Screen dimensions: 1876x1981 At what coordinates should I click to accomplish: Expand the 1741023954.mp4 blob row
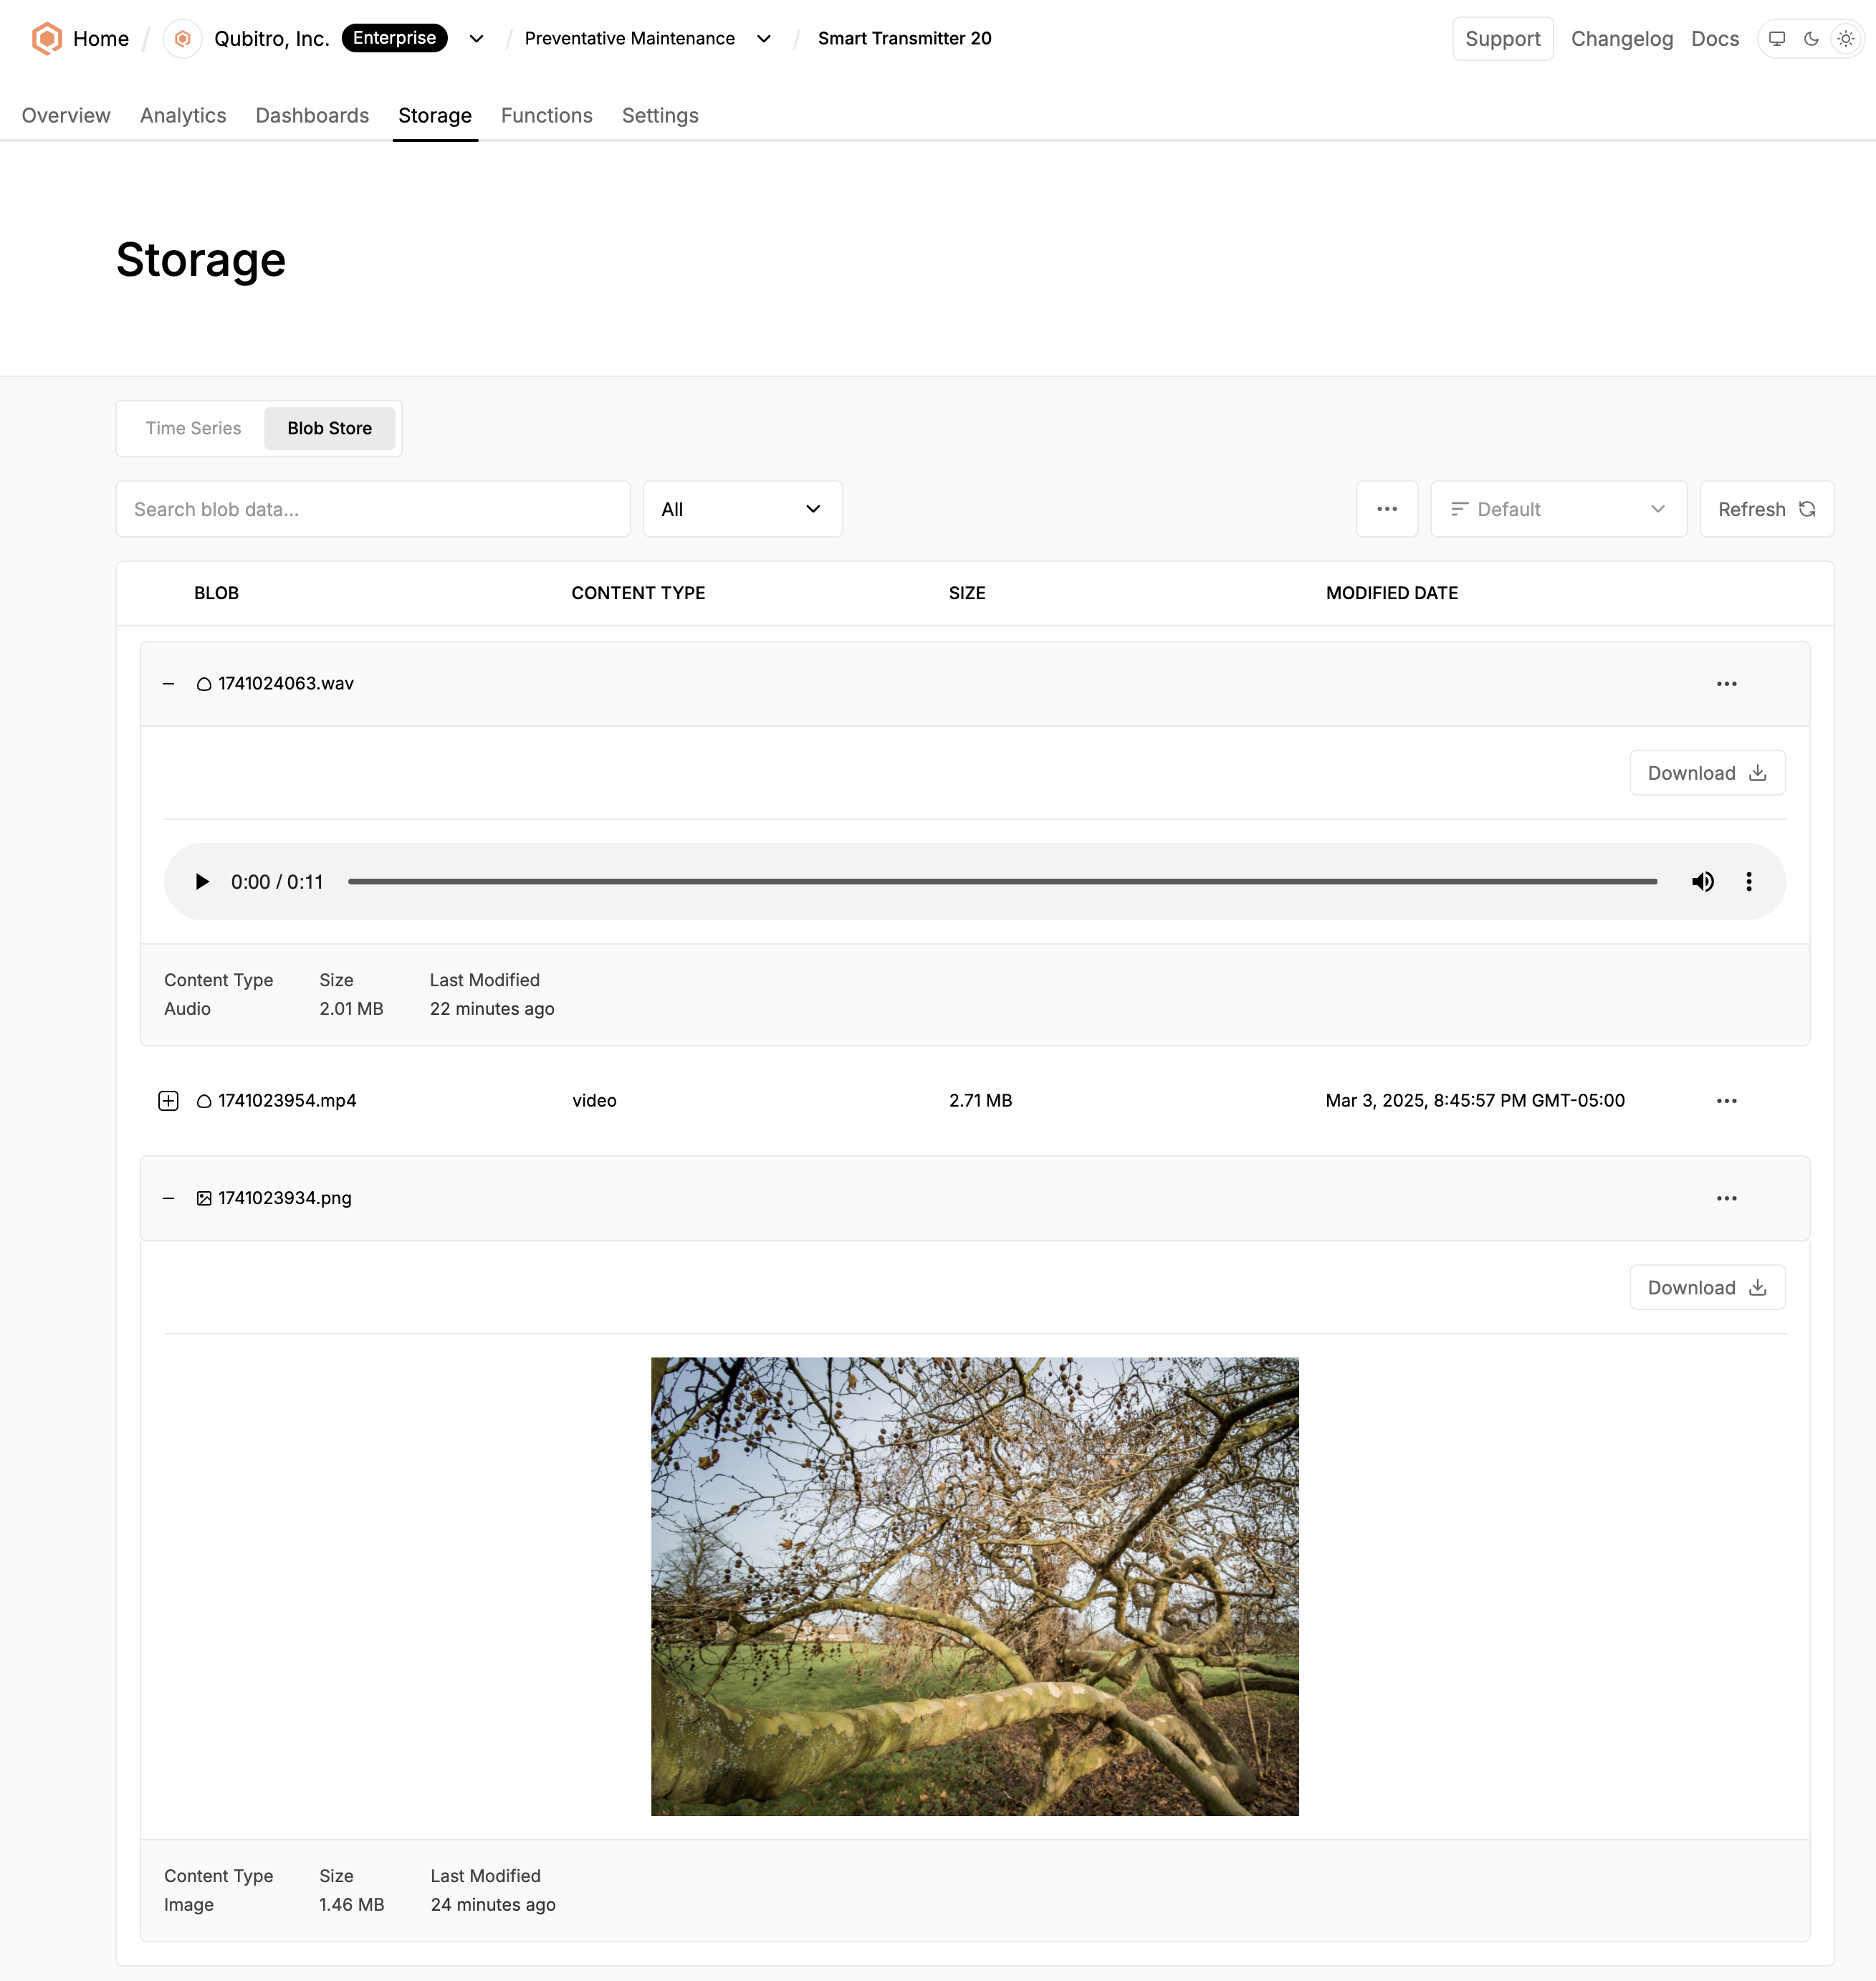168,1100
